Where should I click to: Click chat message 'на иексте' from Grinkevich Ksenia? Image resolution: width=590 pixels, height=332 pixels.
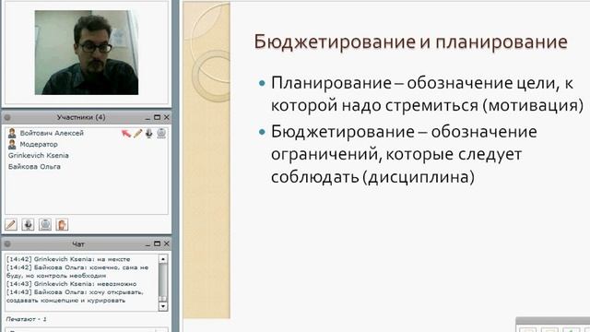tap(68, 259)
